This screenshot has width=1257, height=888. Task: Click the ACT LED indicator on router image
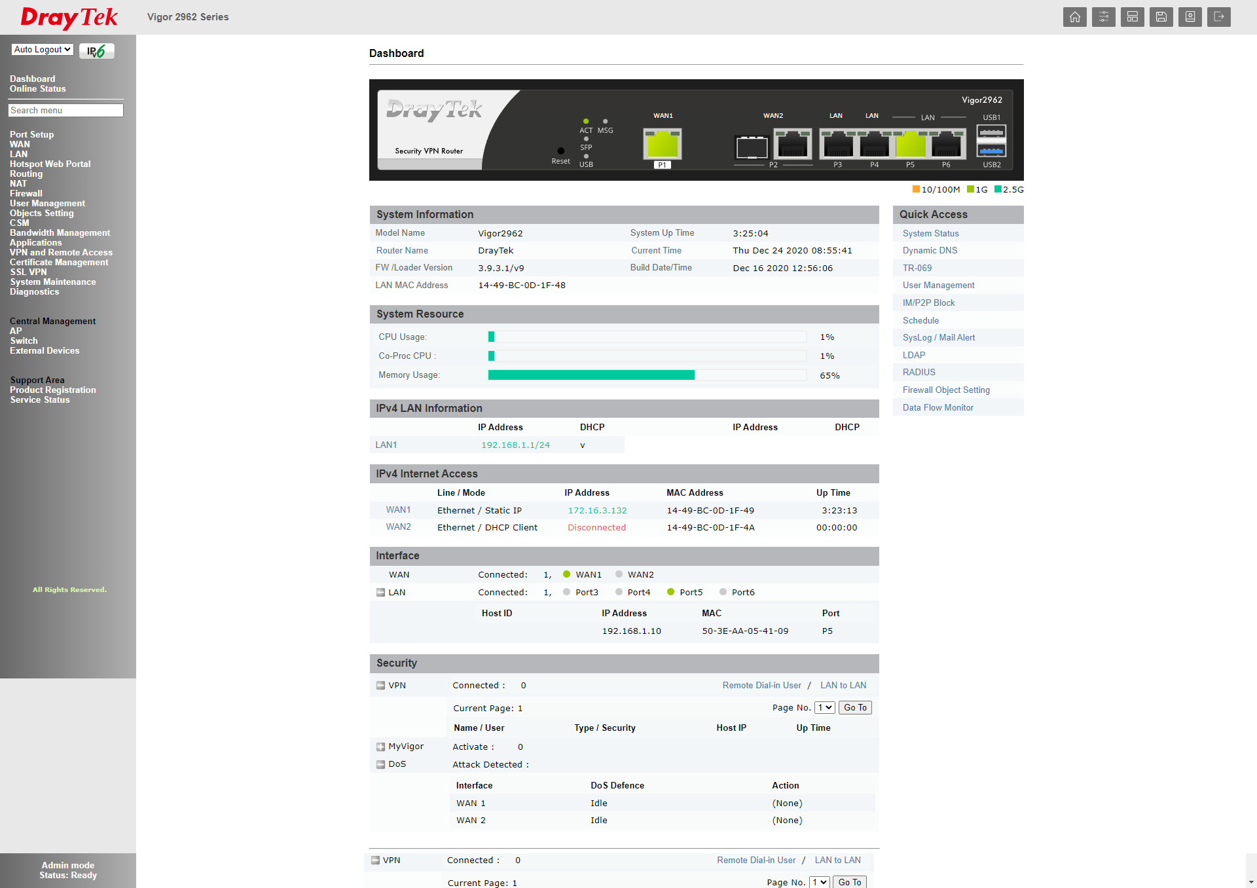click(586, 121)
